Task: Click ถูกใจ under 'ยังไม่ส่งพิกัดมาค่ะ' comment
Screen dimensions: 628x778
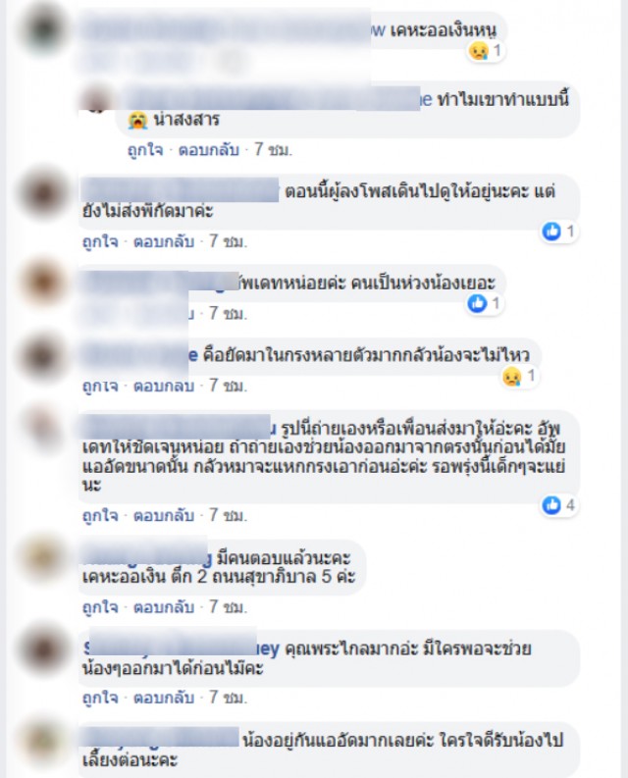Action: (100, 241)
